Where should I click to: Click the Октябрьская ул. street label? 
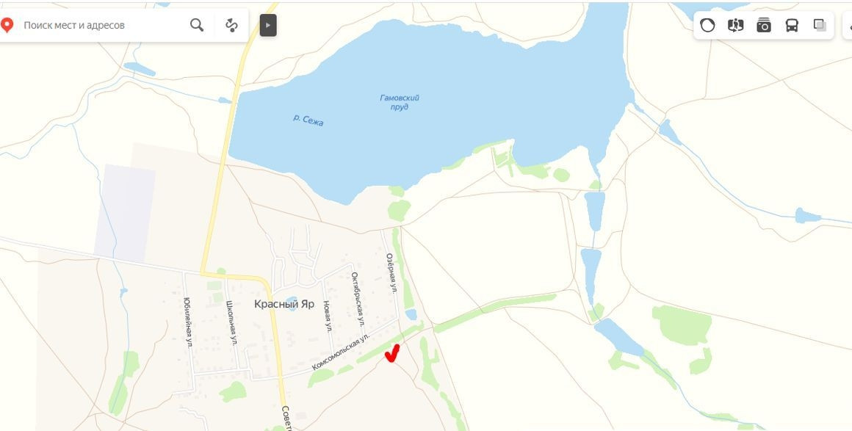click(x=357, y=300)
